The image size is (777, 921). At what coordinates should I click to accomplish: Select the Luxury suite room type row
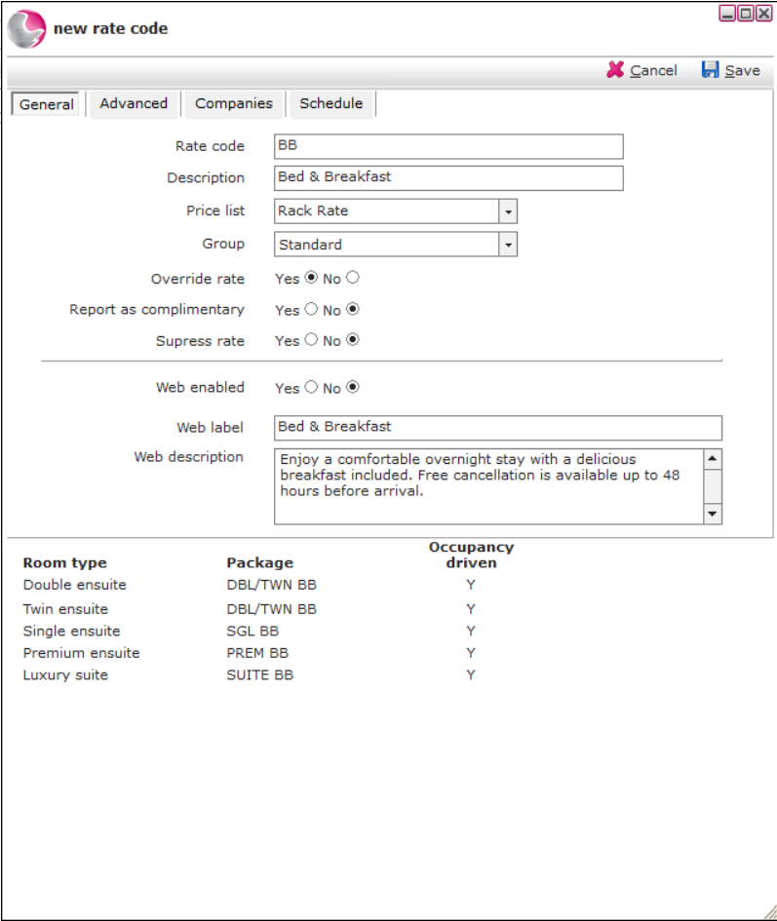pyautogui.click(x=66, y=675)
